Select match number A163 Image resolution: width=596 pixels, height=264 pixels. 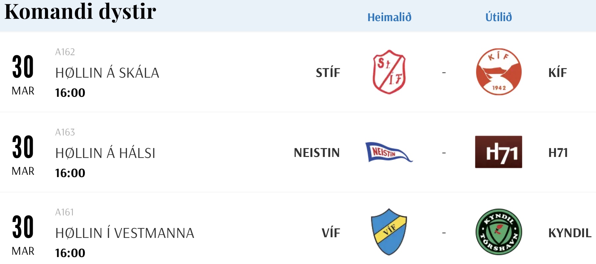65,132
